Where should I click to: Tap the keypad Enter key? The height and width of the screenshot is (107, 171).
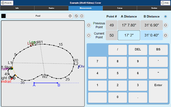pos(158,91)
